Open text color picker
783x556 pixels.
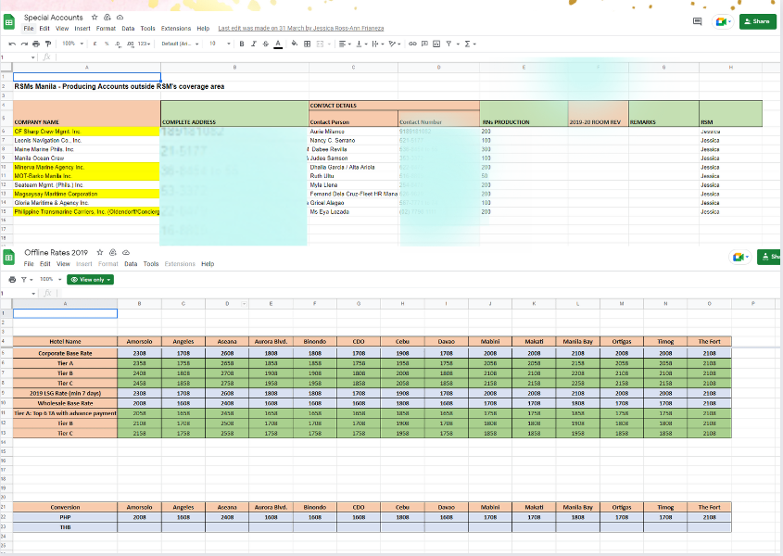[x=278, y=44]
